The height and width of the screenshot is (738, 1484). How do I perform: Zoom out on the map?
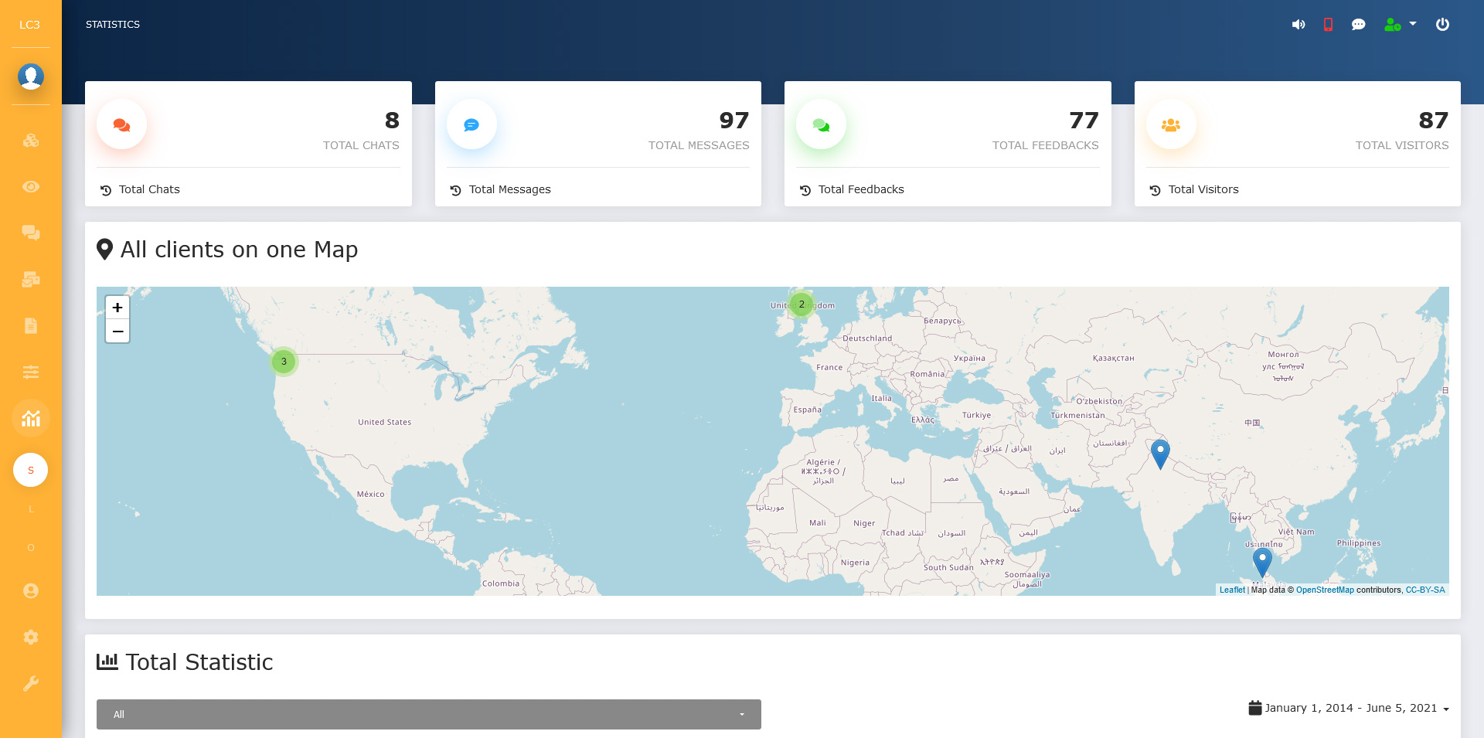[x=117, y=331]
